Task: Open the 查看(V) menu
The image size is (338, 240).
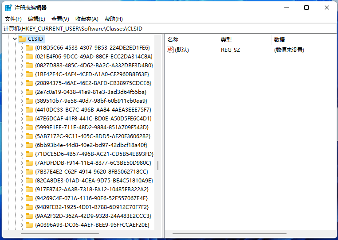Action: [60, 19]
